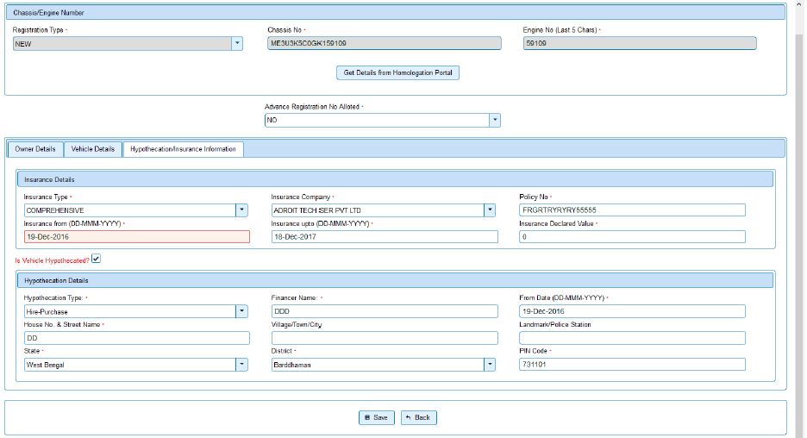Open the District dropdown
This screenshot has height=438, width=807.
(x=384, y=365)
